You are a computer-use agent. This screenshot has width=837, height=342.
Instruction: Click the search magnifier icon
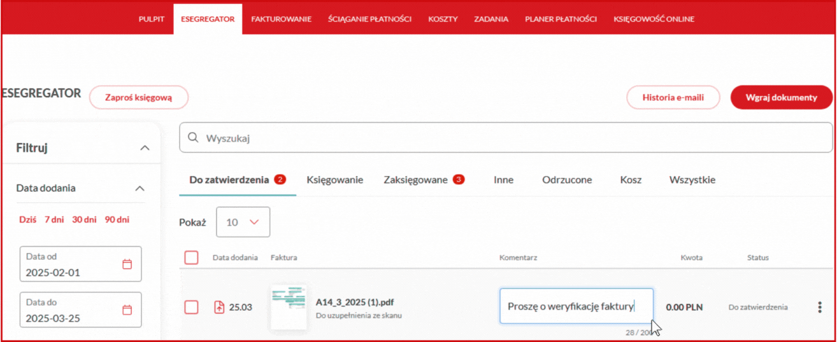[194, 138]
